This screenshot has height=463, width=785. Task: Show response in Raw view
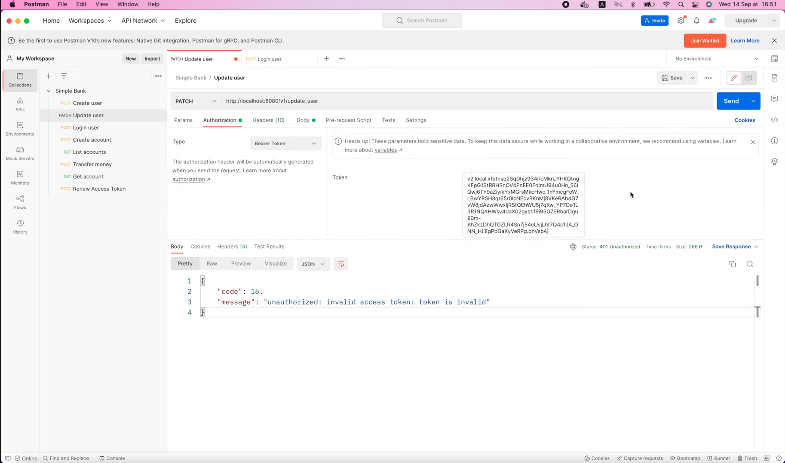pos(212,264)
